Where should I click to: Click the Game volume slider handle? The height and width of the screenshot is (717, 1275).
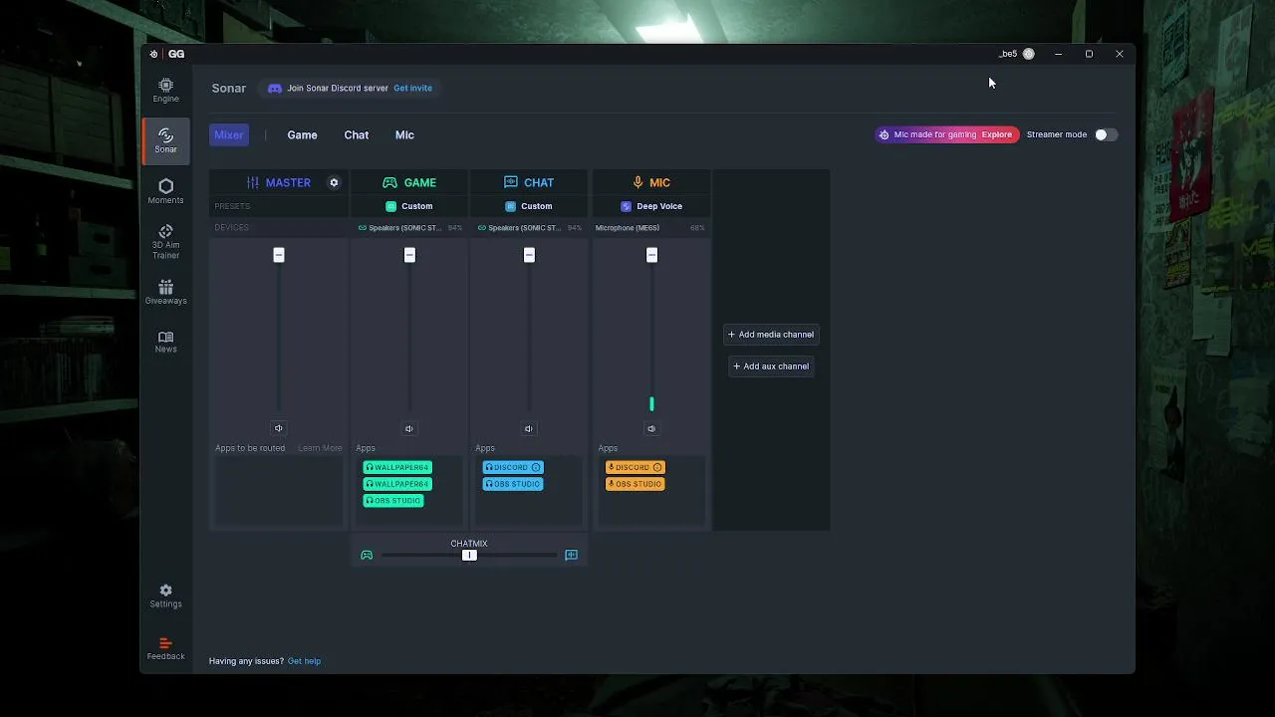coord(409,255)
